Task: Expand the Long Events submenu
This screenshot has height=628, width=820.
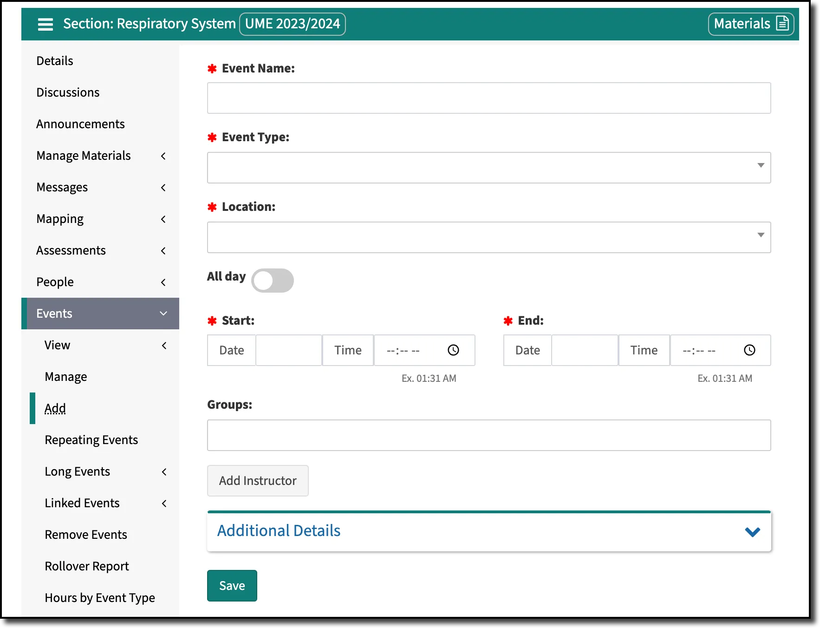Action: click(x=164, y=472)
